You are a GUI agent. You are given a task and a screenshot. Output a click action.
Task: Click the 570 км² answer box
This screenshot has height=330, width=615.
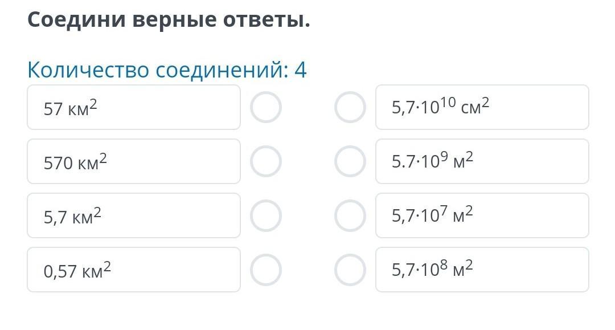(134, 161)
